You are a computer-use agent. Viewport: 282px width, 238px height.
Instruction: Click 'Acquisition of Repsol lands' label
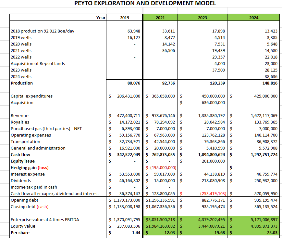click(38, 63)
